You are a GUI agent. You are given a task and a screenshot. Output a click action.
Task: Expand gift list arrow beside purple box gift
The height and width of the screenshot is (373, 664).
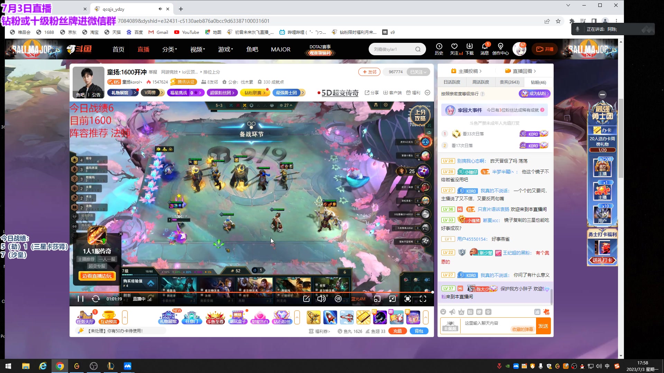[x=426, y=317]
